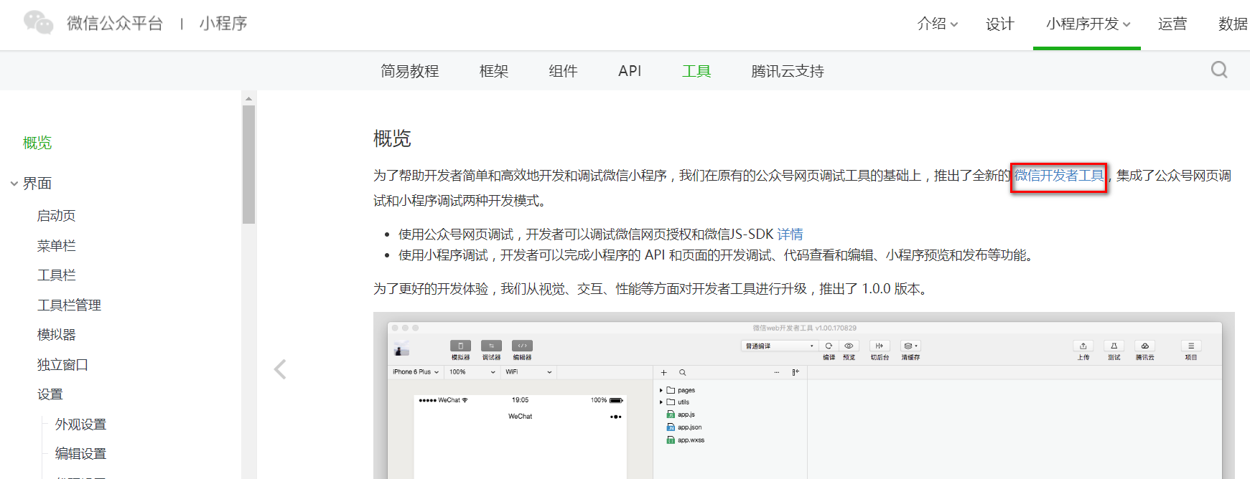Go to the 设计 top menu
The height and width of the screenshot is (479, 1250).
click(x=999, y=24)
